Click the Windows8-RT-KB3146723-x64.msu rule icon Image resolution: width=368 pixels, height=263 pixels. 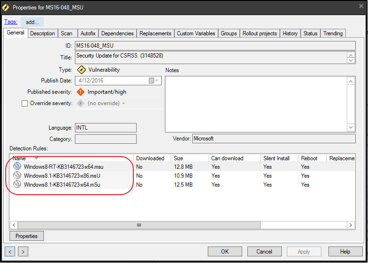point(17,166)
